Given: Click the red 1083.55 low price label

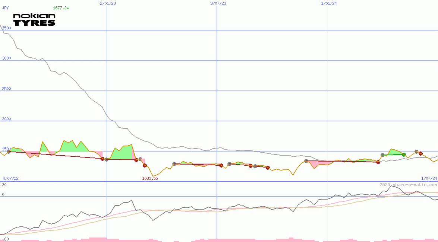Looking at the screenshot, I should pos(150,178).
